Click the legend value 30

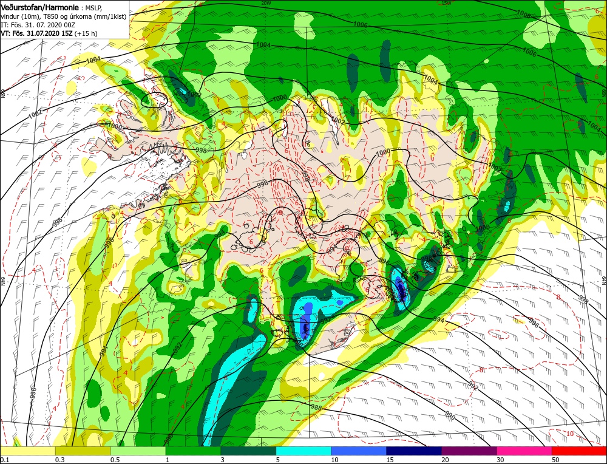pos(501,460)
